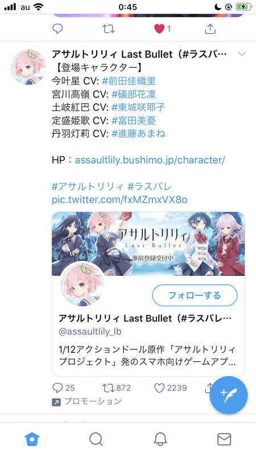Image resolution: width=256 pixels, height=456 pixels.
Task: Open the Assault Lily banner image
Action: tap(148, 244)
